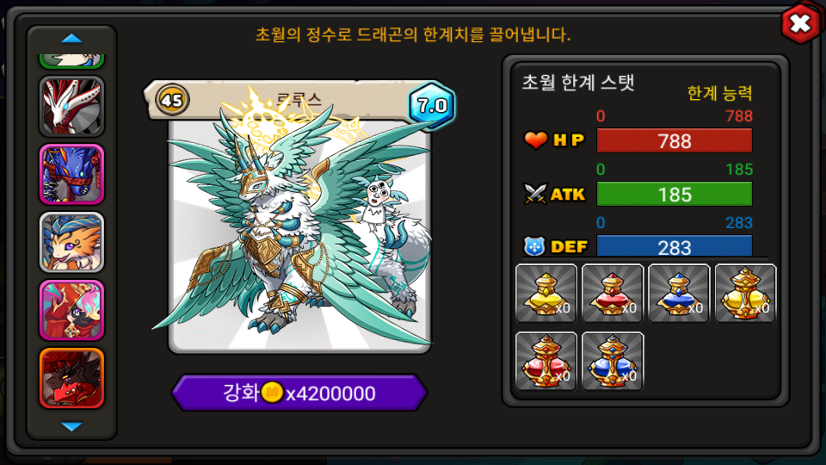Choose the red-cloaked dragon with pink frame
826x465 pixels.
(71, 311)
